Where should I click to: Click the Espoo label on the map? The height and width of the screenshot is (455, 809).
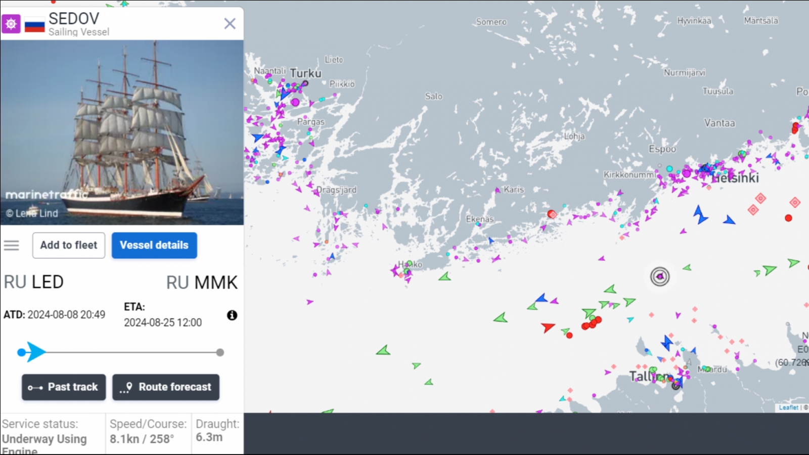point(662,149)
